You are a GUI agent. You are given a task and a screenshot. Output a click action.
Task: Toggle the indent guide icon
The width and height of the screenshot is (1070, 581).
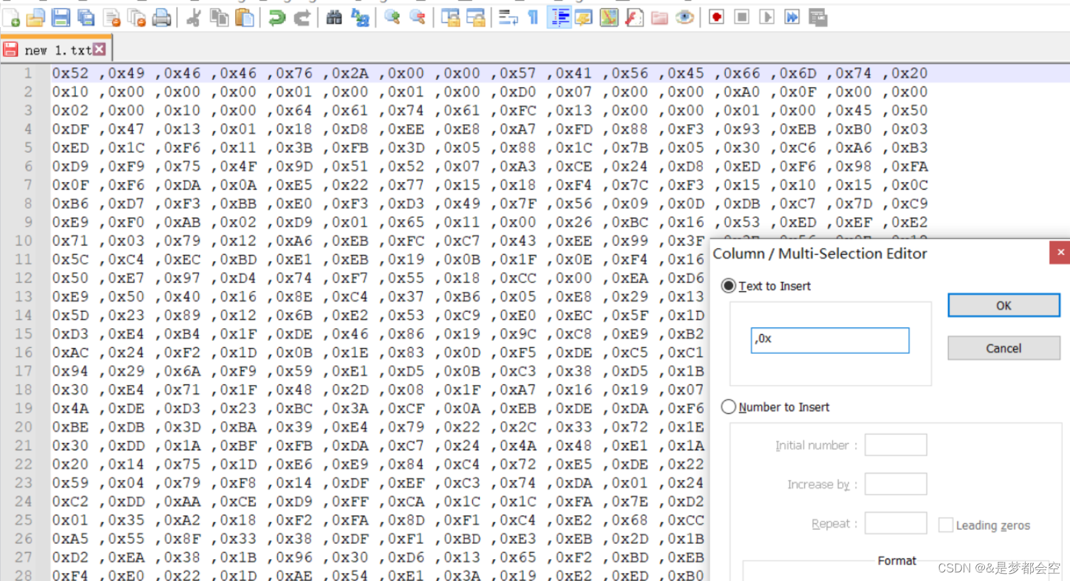click(x=559, y=18)
